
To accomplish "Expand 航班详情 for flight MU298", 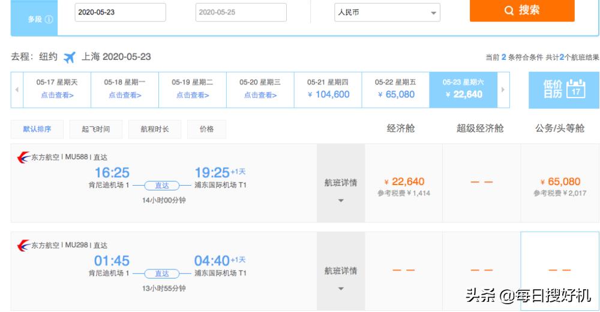I will click(x=341, y=271).
